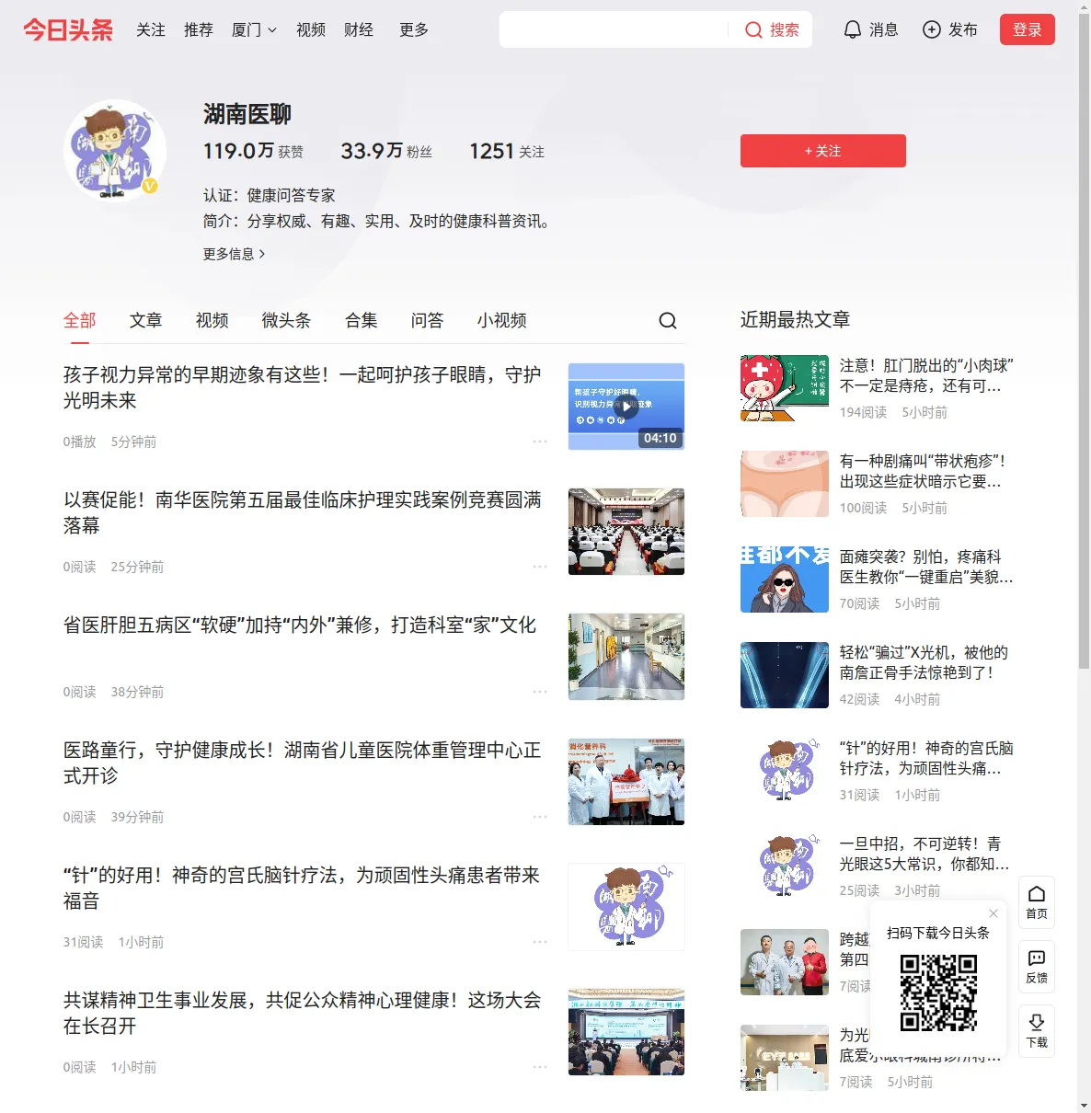Click the search magnifier icon button 搜索

coord(772,29)
